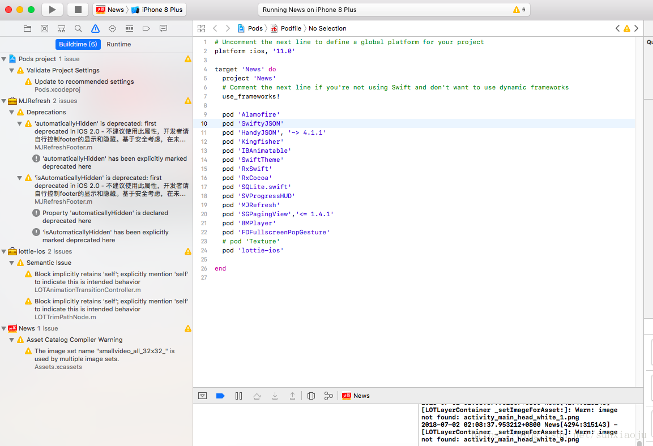Click the Run (play) button

click(53, 10)
